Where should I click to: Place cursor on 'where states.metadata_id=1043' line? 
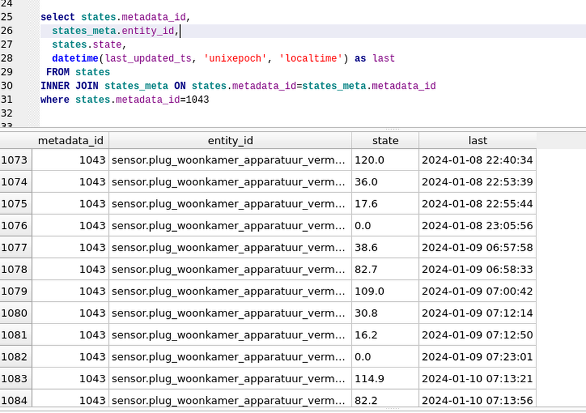[x=125, y=100]
